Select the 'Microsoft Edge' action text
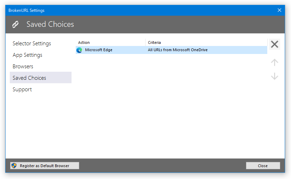291x179 pixels. [x=99, y=50]
